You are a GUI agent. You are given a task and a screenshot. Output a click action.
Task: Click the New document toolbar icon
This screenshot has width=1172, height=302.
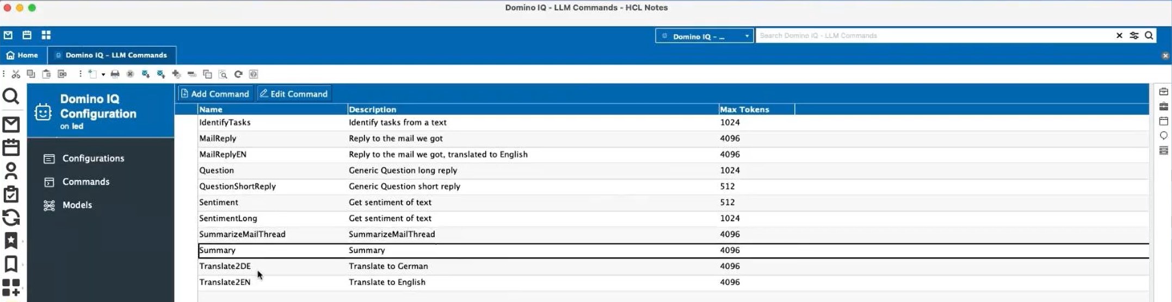(x=92, y=74)
